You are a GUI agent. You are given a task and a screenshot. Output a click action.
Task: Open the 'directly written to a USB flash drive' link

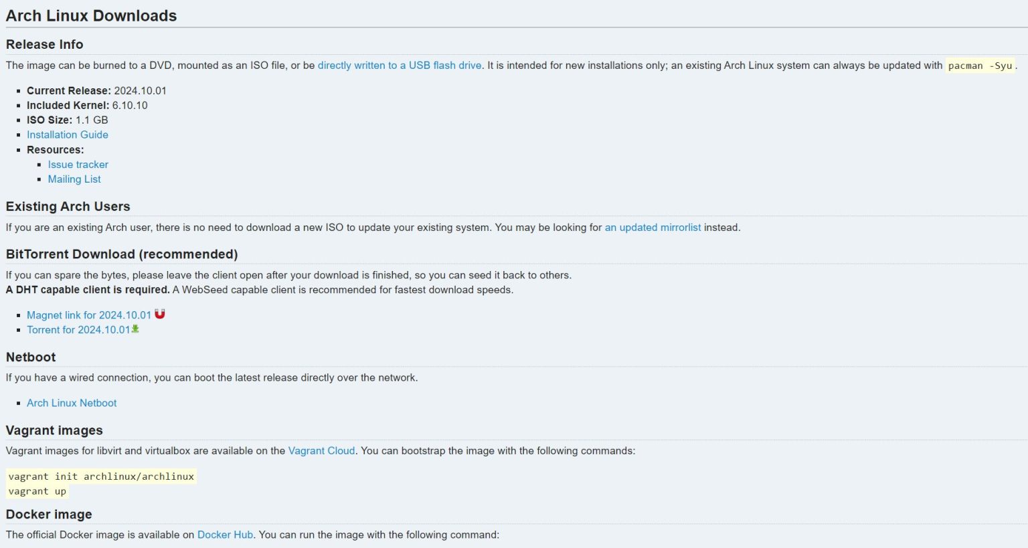point(399,66)
